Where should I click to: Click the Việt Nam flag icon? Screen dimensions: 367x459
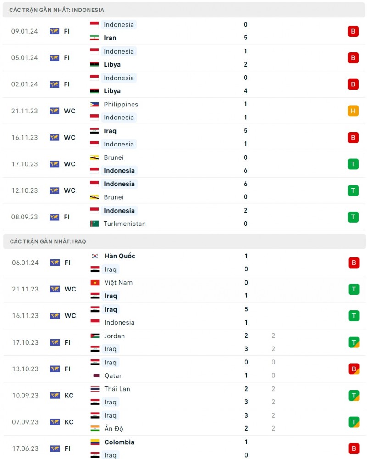click(95, 283)
